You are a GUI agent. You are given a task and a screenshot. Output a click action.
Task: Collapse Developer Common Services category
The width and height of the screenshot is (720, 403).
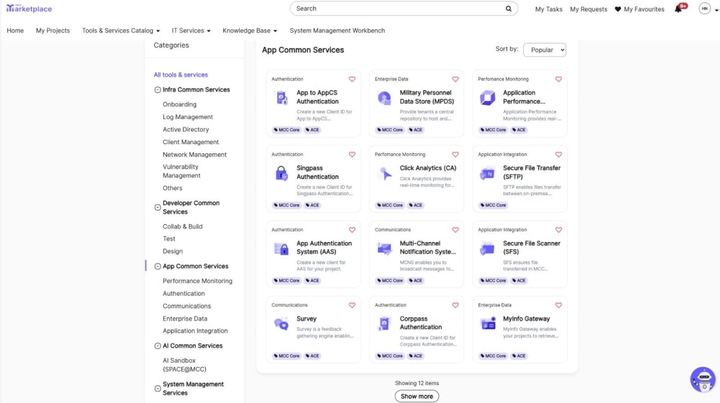[x=157, y=208]
